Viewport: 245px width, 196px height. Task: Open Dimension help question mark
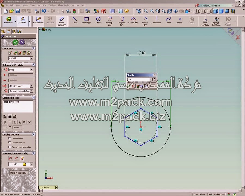tap(22, 42)
